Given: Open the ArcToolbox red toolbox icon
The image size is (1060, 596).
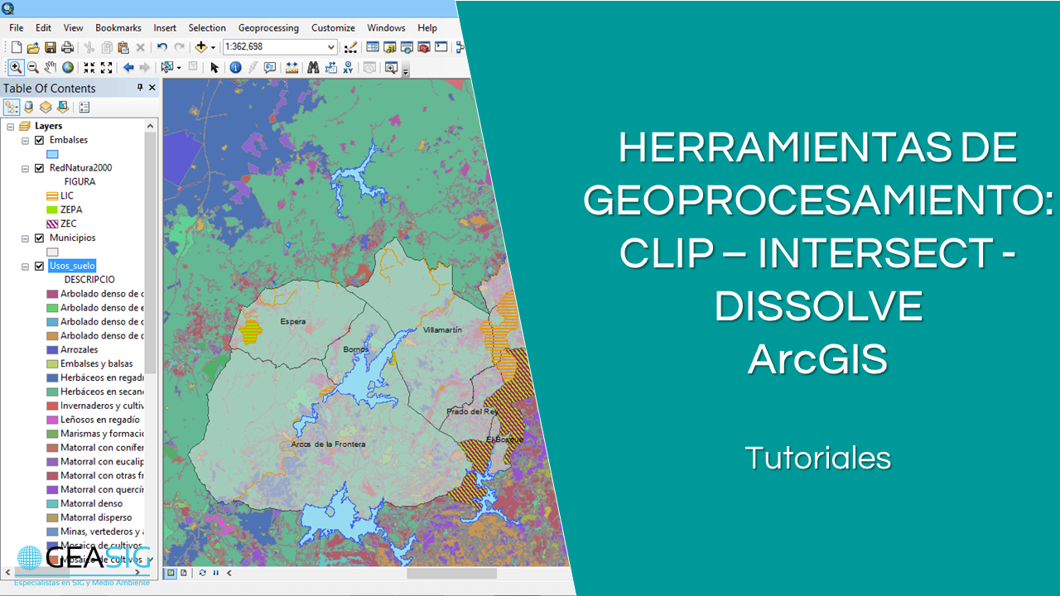Looking at the screenshot, I should point(424,47).
